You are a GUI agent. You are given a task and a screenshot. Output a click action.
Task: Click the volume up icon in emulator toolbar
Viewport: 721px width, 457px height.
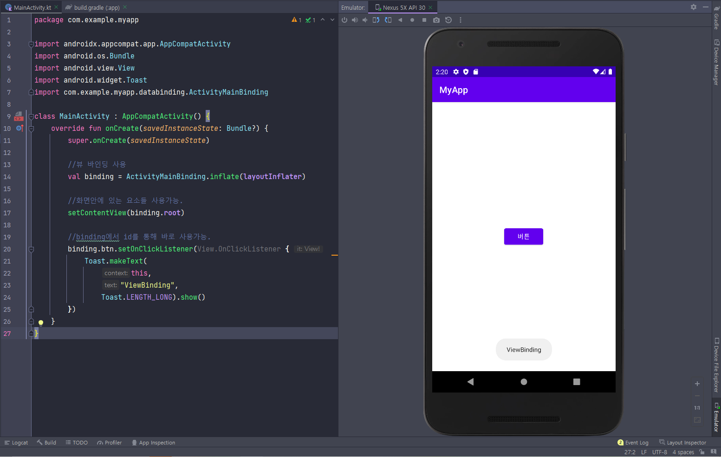pos(355,19)
